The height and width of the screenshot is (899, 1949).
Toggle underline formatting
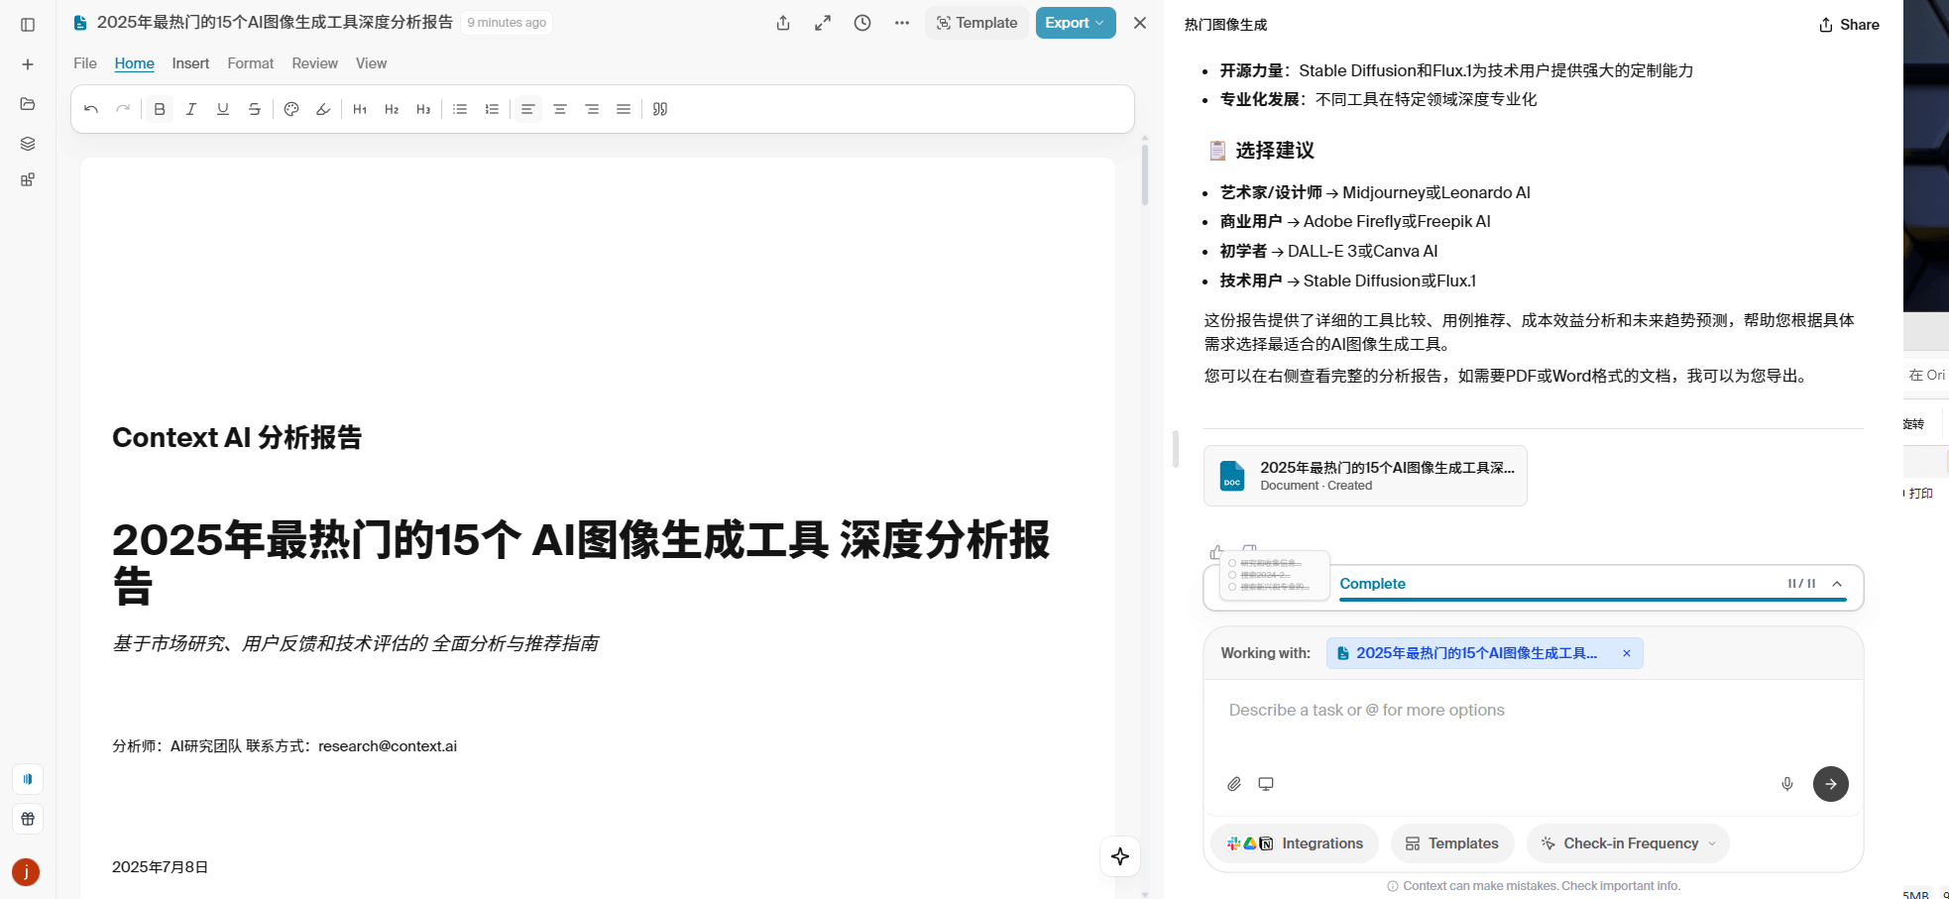tap(223, 109)
